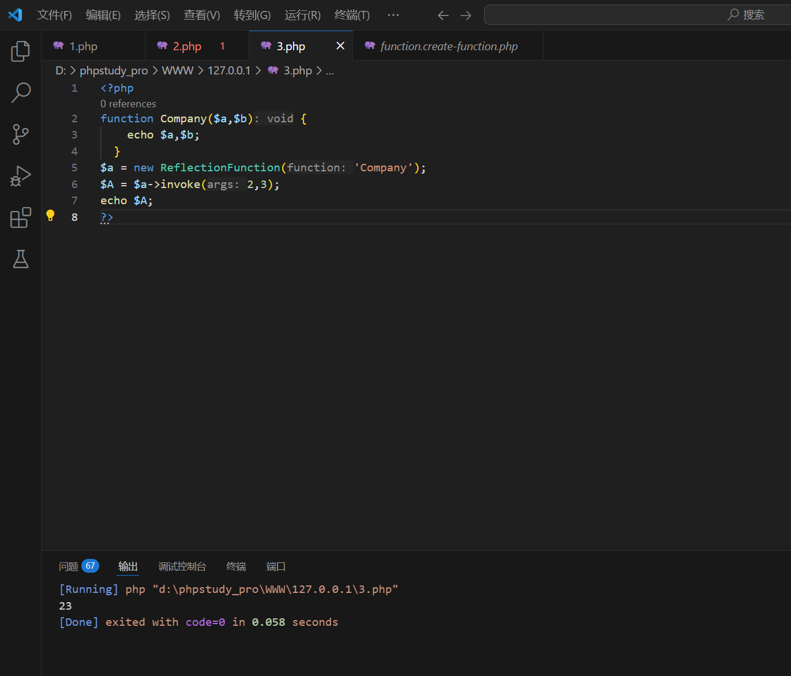Switch to the 2.php tab

[x=197, y=46]
